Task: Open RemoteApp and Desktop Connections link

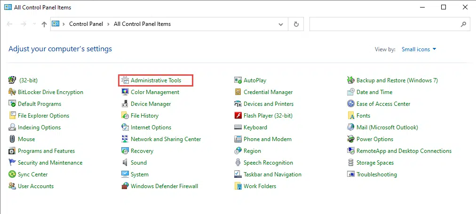Action: [x=404, y=151]
